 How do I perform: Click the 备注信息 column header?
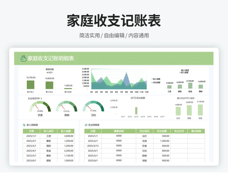(196, 131)
